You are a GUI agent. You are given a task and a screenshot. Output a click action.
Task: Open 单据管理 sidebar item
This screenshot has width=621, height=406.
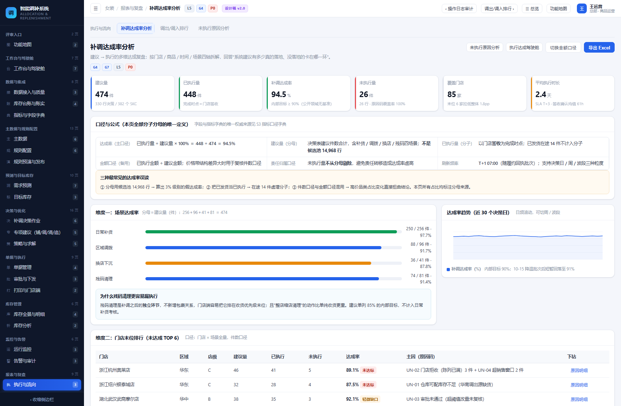tap(42, 268)
